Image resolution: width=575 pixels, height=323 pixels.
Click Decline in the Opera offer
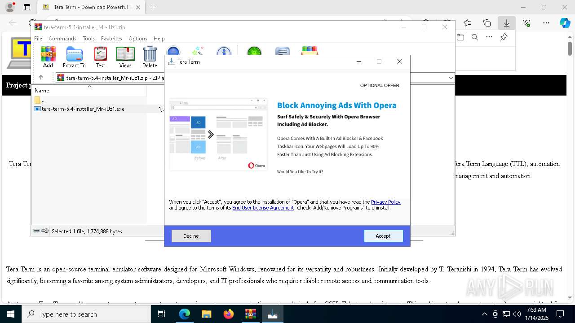point(191,236)
